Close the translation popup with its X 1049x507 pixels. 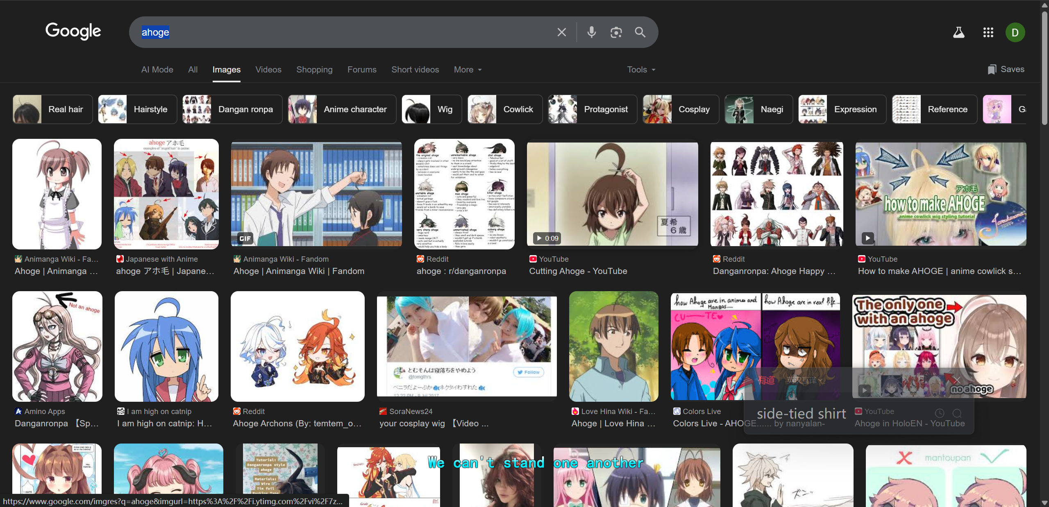coord(957,380)
